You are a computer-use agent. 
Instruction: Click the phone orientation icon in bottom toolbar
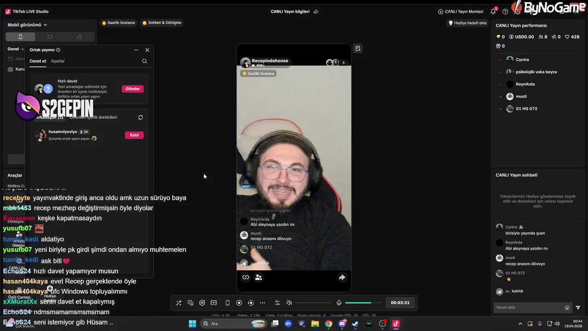[227, 303]
